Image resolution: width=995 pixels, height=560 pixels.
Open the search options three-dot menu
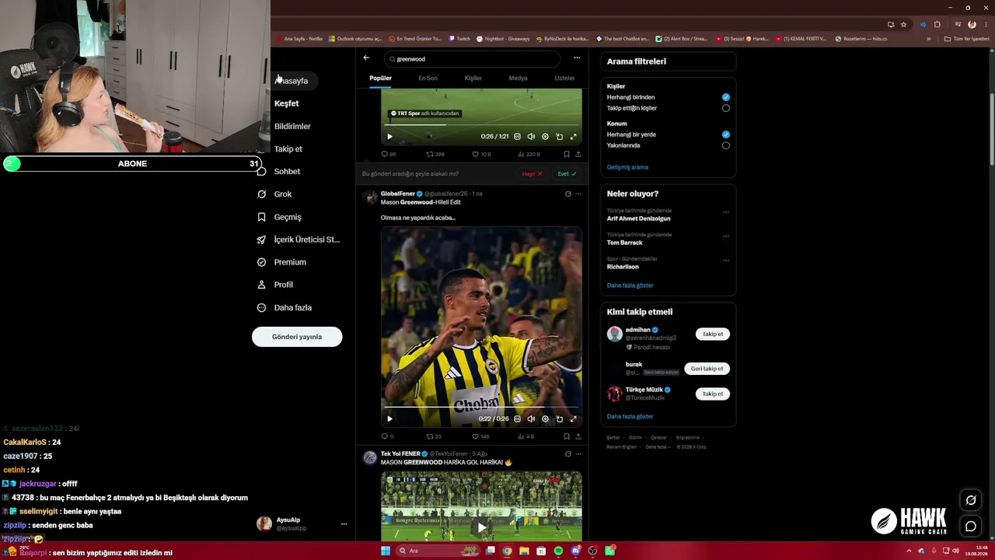[x=577, y=58]
